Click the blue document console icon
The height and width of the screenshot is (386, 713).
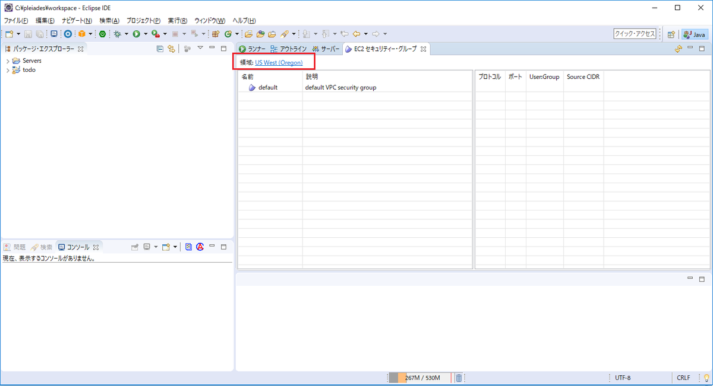tap(188, 247)
